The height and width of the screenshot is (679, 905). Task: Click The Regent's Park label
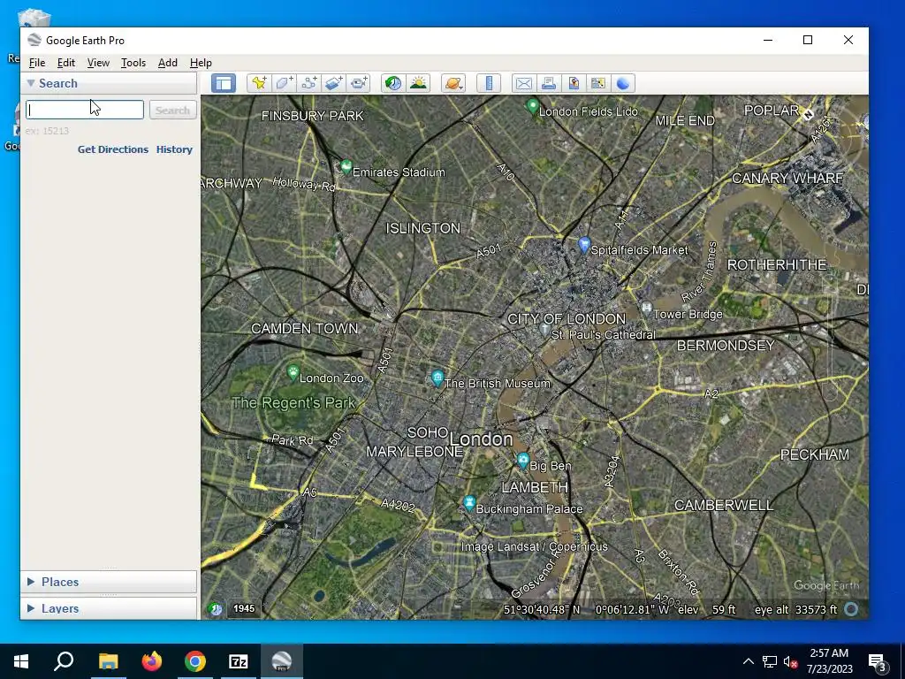(293, 402)
